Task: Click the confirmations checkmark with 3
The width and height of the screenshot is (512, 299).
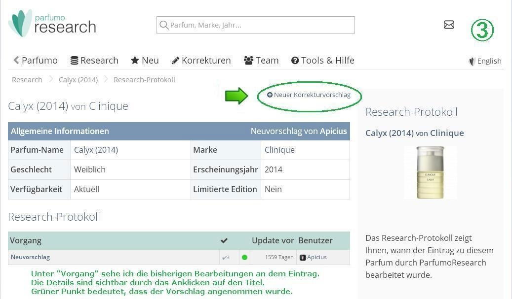Action: 226,257
